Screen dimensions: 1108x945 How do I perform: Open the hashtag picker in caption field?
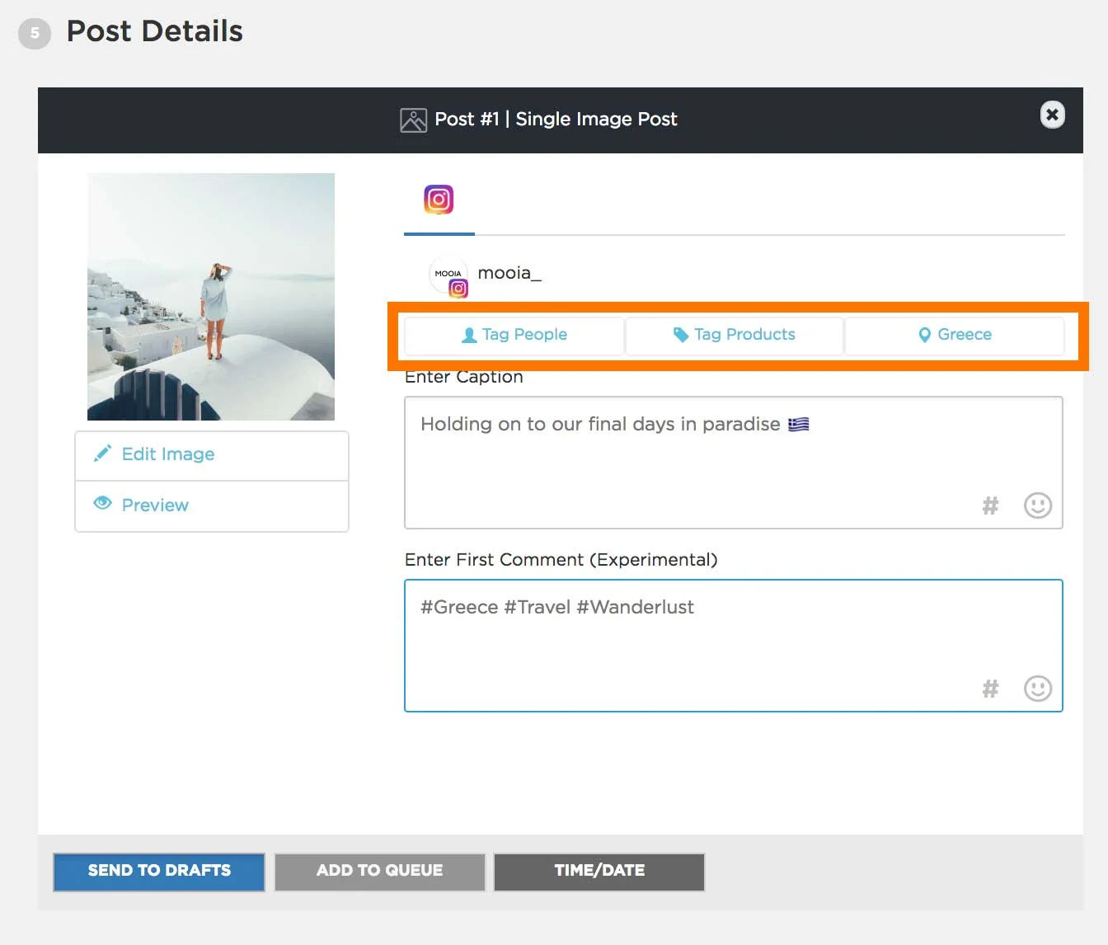[990, 505]
